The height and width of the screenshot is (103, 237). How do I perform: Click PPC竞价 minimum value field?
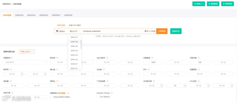pyautogui.click(x=198, y=85)
